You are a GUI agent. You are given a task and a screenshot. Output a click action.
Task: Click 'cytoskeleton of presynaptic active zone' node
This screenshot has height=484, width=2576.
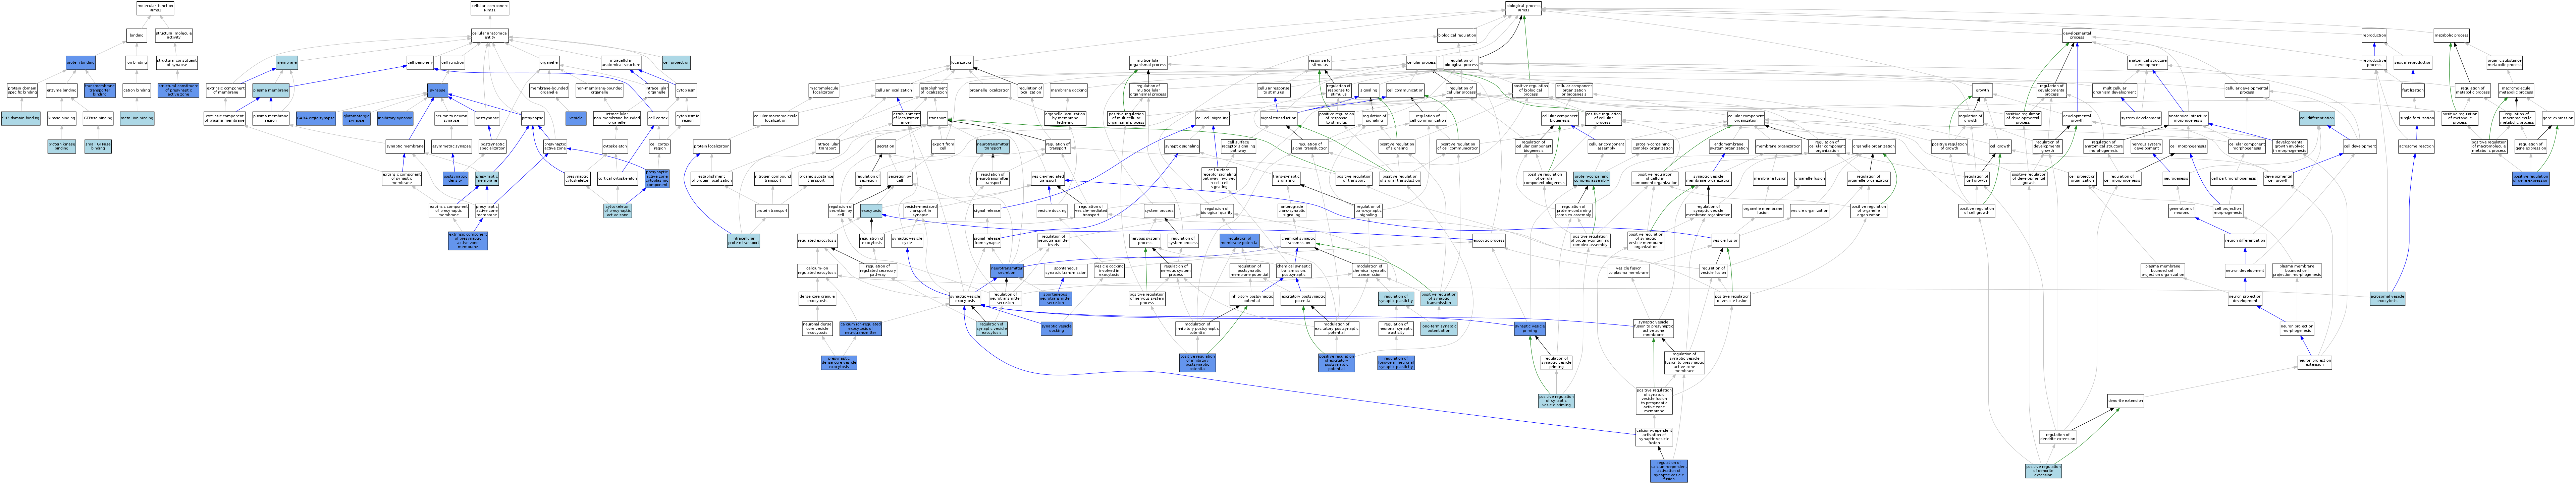(x=618, y=211)
